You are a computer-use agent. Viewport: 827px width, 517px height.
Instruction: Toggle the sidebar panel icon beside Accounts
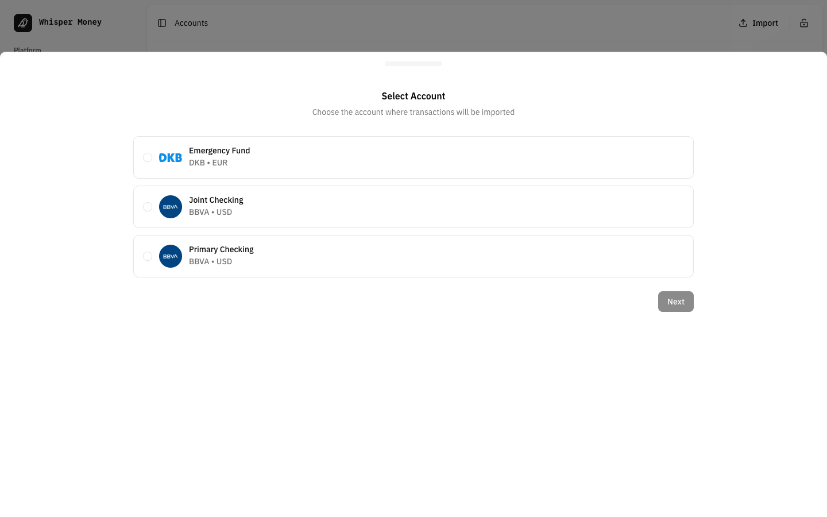162,23
